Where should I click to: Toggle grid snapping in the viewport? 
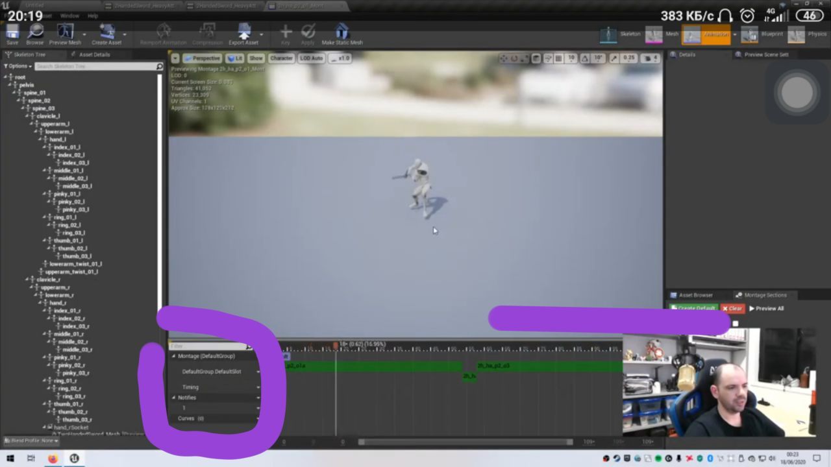[x=558, y=58]
